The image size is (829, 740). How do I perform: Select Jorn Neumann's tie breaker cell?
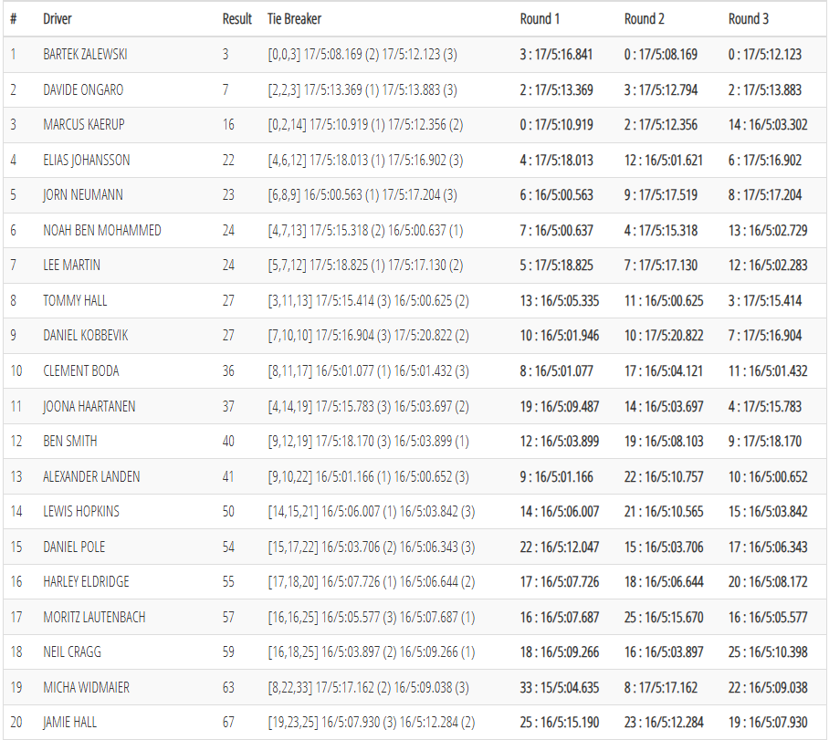(x=362, y=195)
